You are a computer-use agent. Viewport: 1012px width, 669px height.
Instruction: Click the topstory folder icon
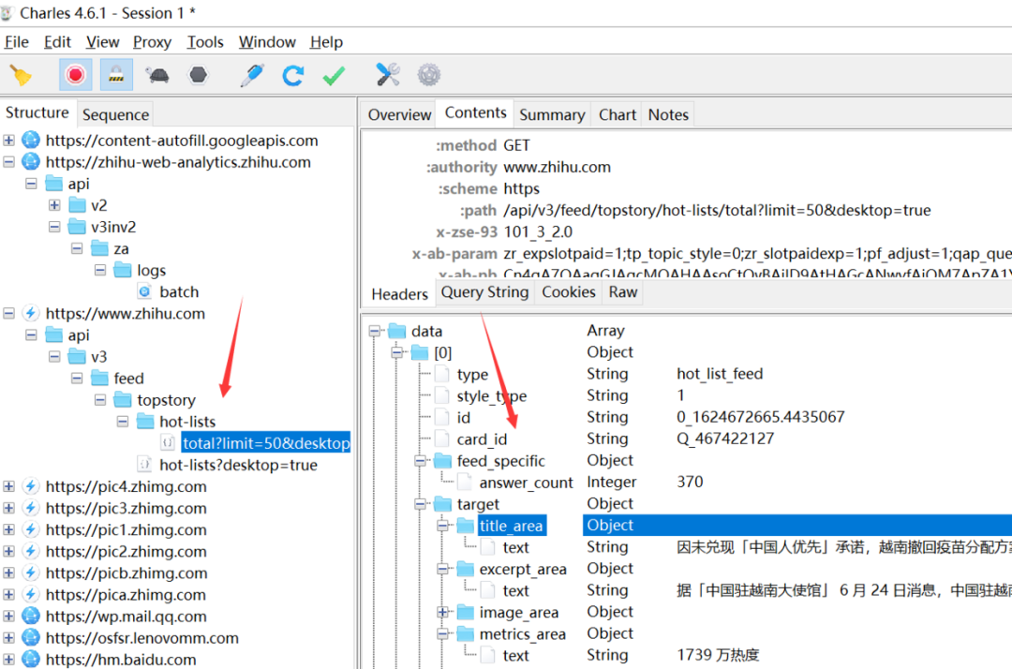[123, 400]
